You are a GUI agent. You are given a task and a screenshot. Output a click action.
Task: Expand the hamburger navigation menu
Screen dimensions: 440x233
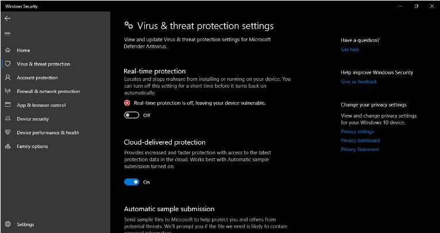(x=7, y=34)
